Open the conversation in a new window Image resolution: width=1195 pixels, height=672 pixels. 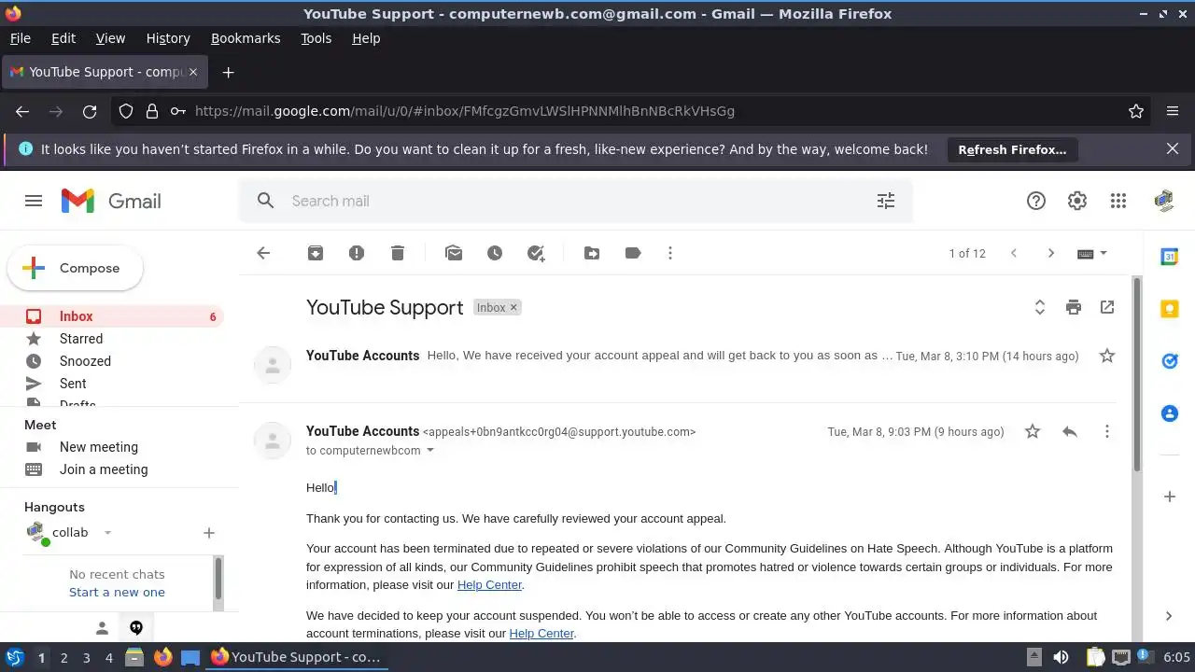pyautogui.click(x=1107, y=307)
